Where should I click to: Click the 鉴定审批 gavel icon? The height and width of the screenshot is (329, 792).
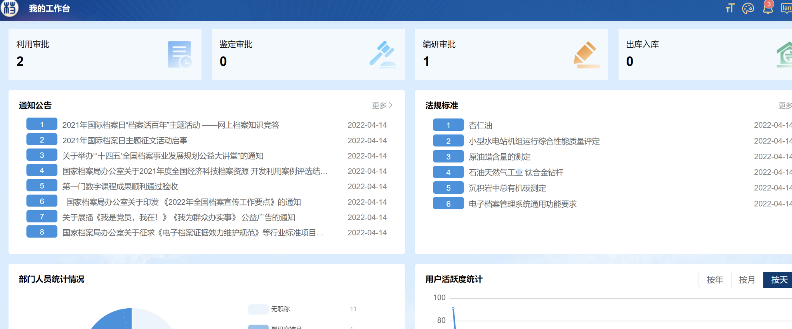(383, 54)
